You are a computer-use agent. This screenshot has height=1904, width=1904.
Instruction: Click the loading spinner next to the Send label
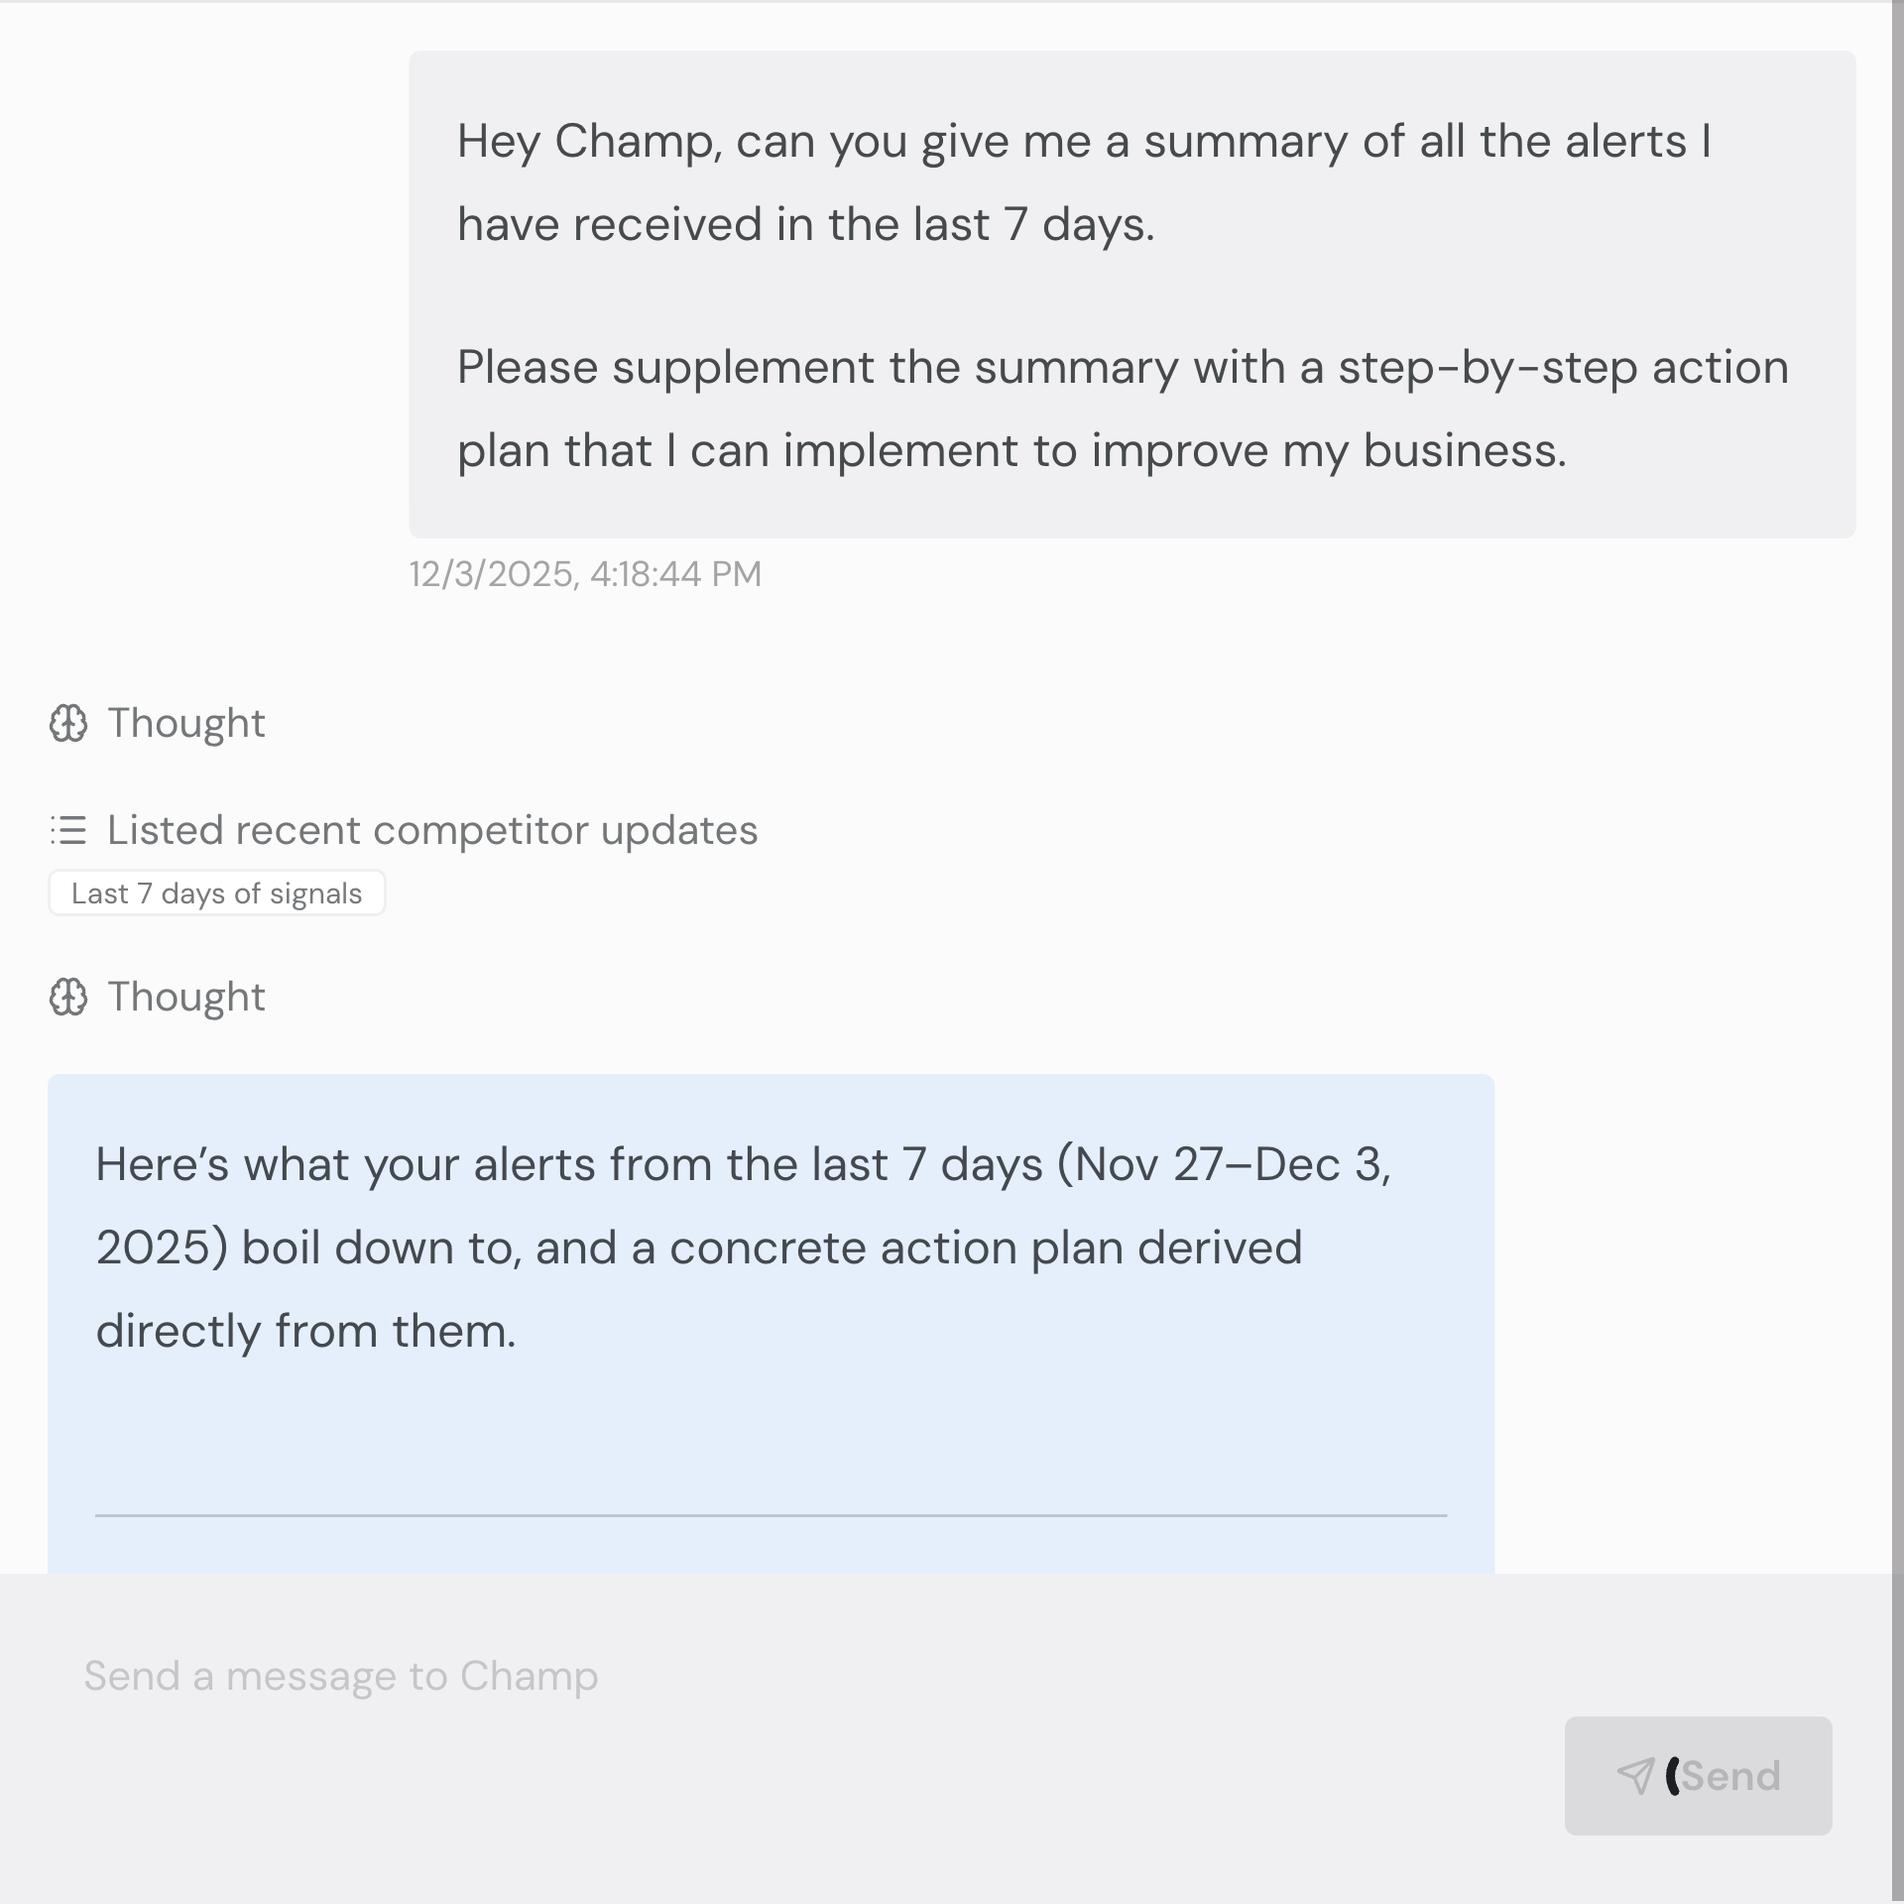[1673, 1775]
